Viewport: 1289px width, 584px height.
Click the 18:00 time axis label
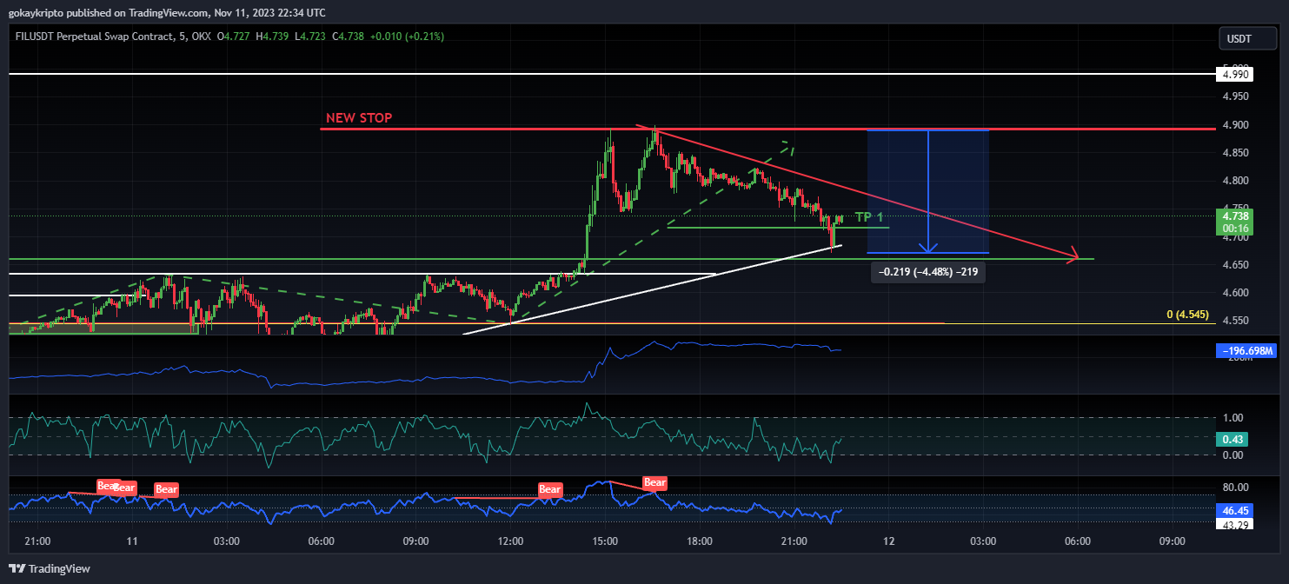tap(700, 541)
